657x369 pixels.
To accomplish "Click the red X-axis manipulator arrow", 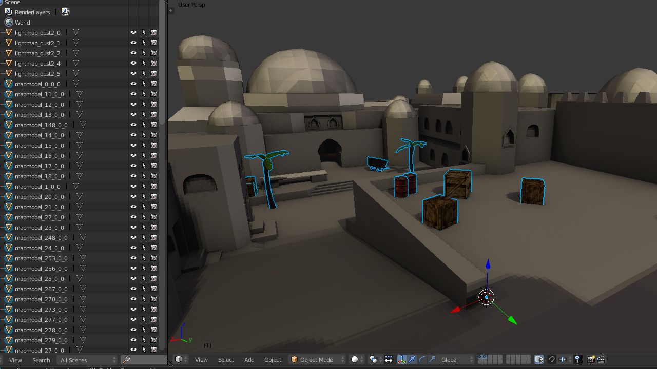I will pyautogui.click(x=455, y=310).
